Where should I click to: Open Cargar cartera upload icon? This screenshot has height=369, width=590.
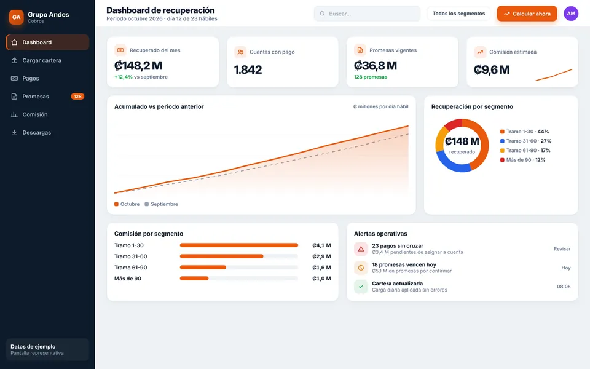pos(14,60)
